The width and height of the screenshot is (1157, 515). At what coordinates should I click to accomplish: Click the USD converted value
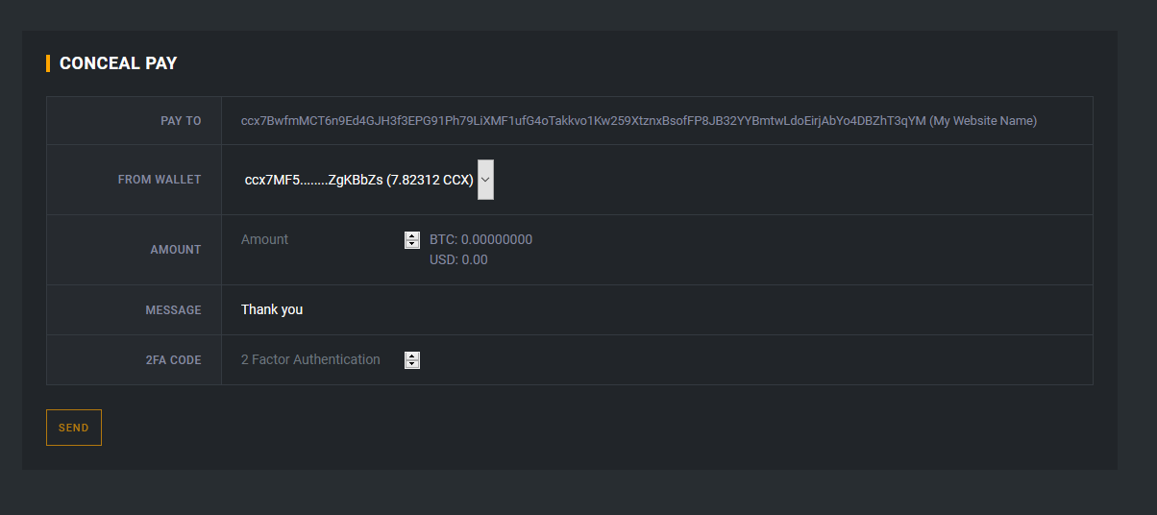(458, 259)
